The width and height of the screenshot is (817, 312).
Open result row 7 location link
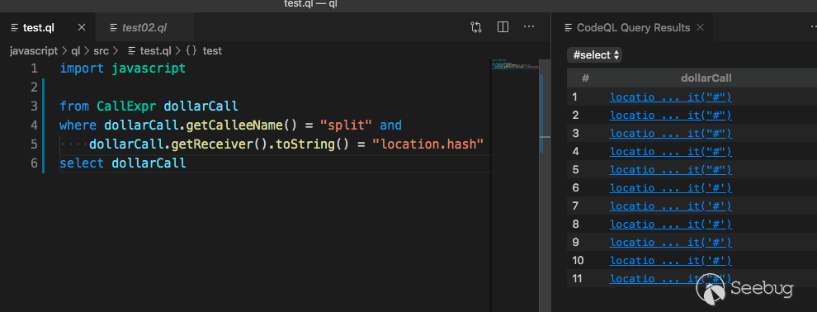pyautogui.click(x=671, y=206)
